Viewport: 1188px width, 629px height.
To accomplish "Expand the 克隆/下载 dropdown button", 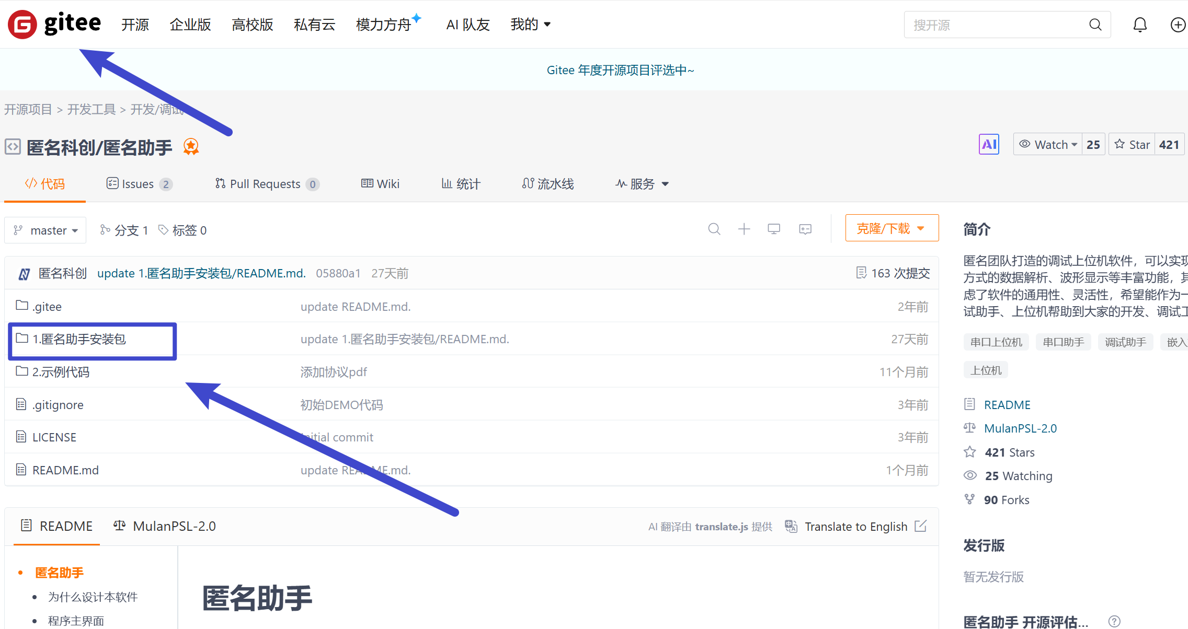I will point(892,228).
